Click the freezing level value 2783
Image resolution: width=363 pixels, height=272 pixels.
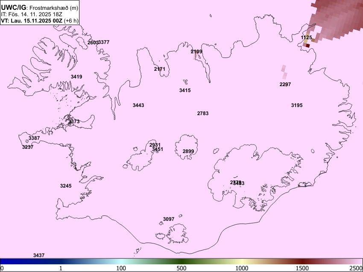click(203, 113)
